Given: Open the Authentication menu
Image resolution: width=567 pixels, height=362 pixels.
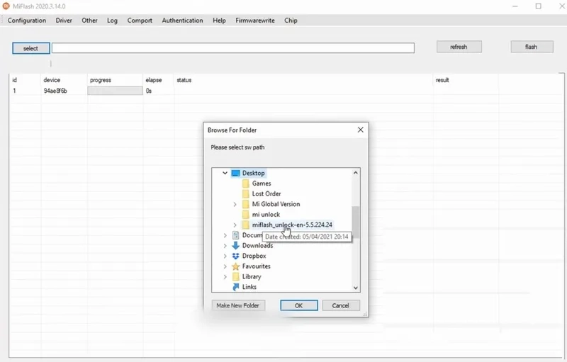Looking at the screenshot, I should [x=182, y=21].
